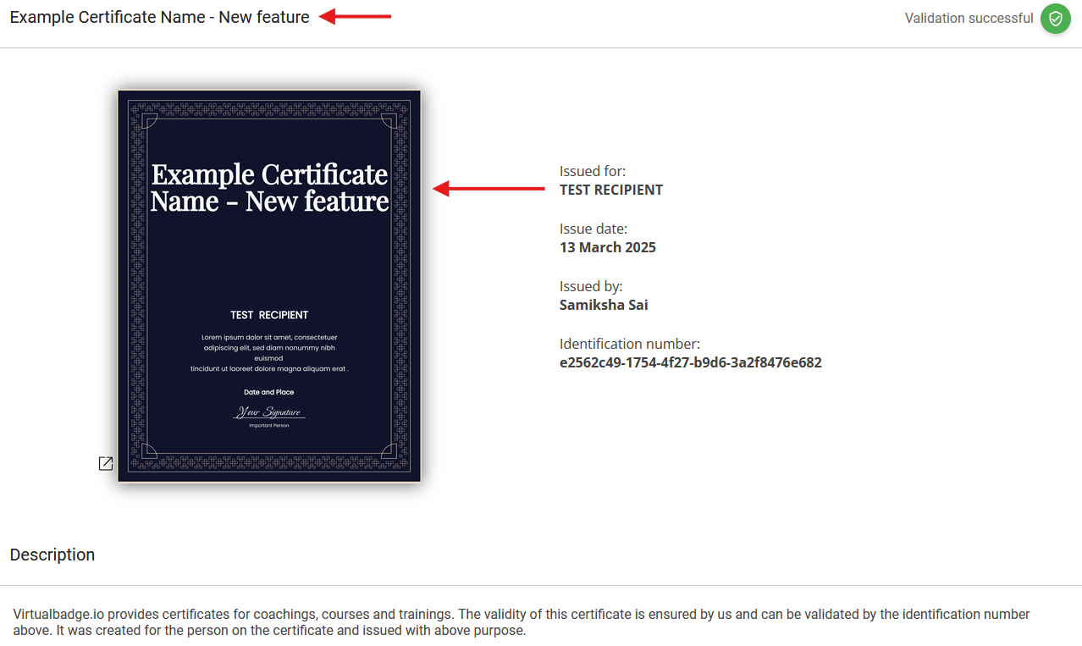
Task: Open the certificate in a new window
Action: 105,462
